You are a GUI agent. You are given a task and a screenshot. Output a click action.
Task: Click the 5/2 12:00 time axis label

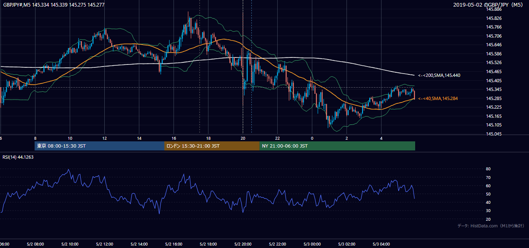tap(104, 244)
